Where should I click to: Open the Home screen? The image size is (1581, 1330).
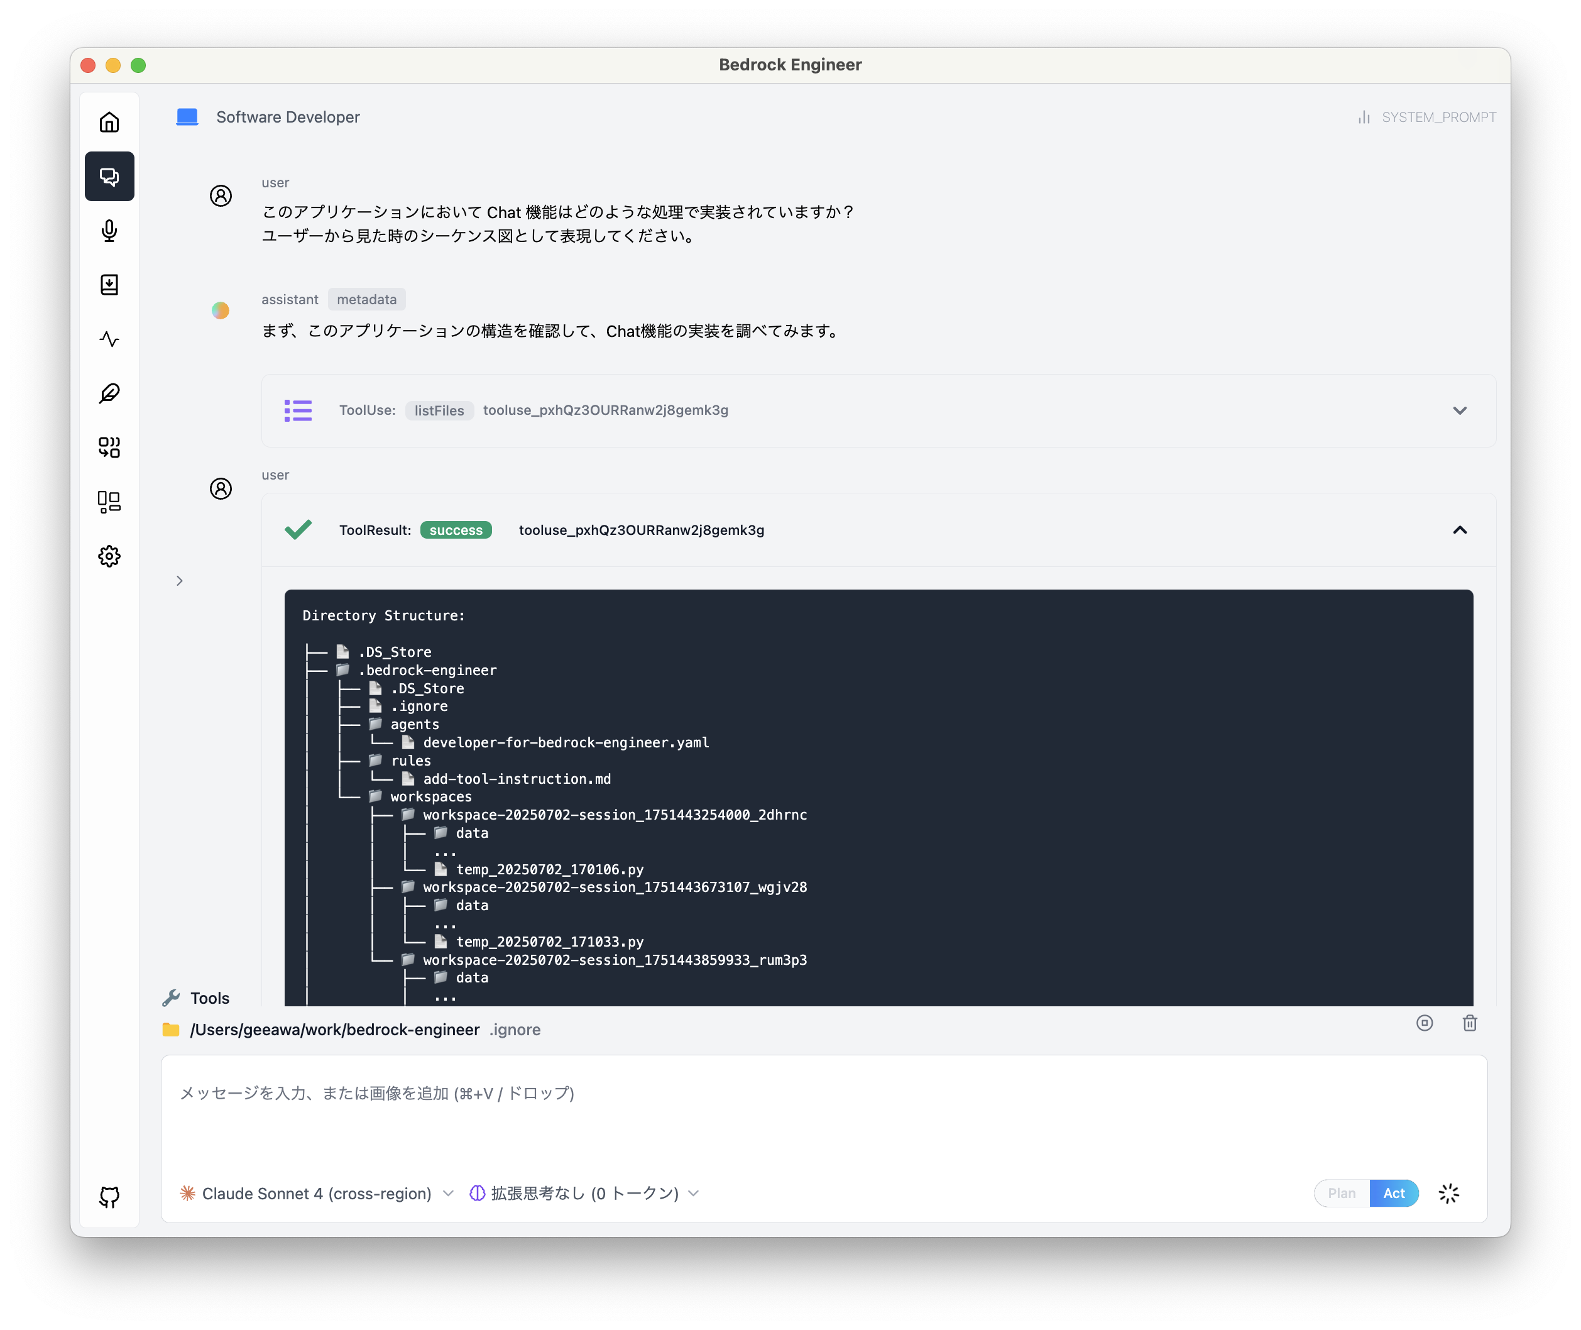tap(109, 121)
